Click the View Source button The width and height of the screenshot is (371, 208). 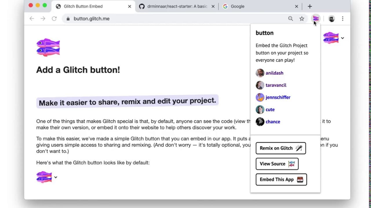click(277, 164)
